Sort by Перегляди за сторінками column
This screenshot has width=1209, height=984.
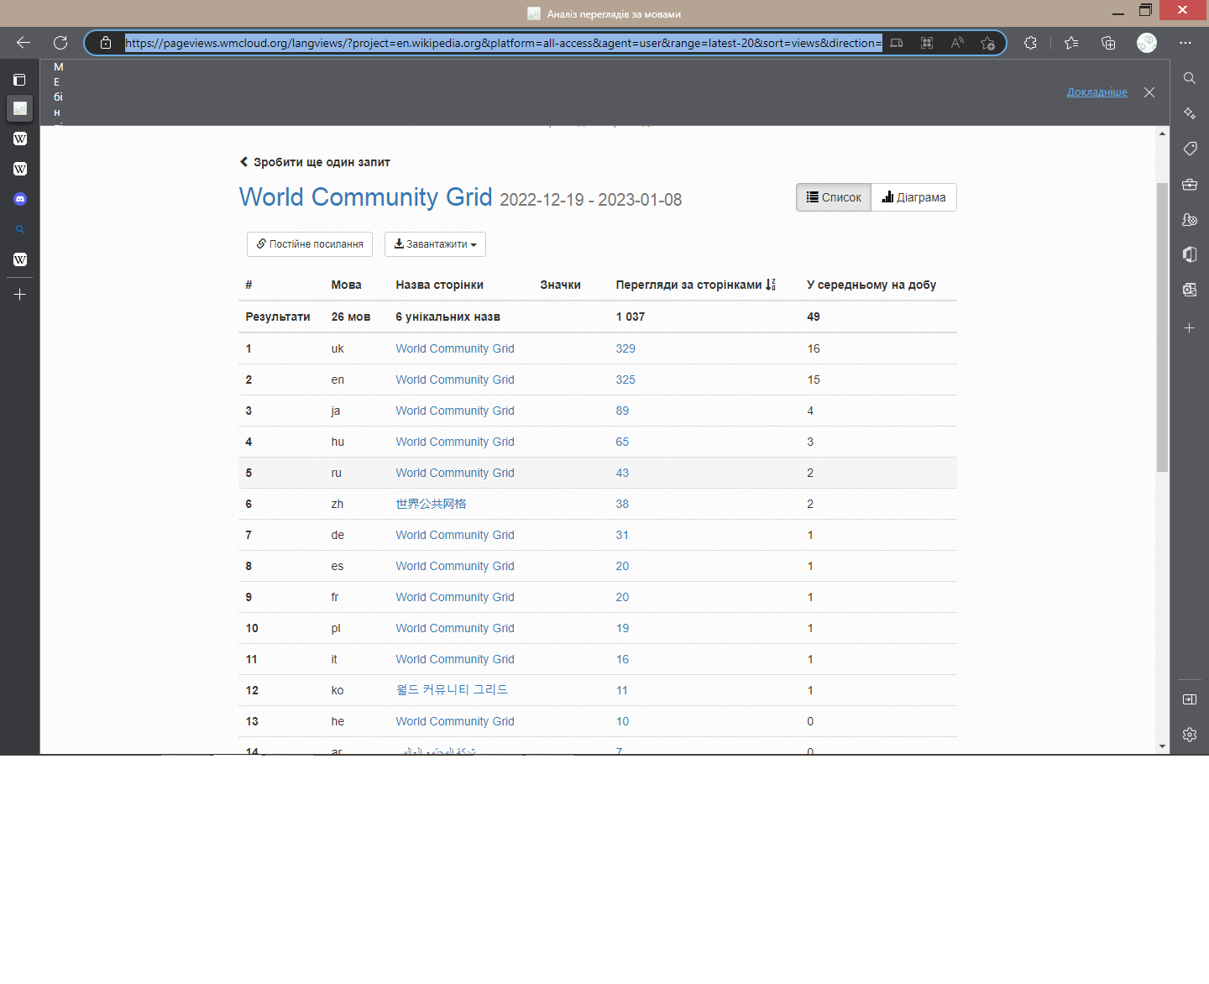pyautogui.click(x=695, y=285)
